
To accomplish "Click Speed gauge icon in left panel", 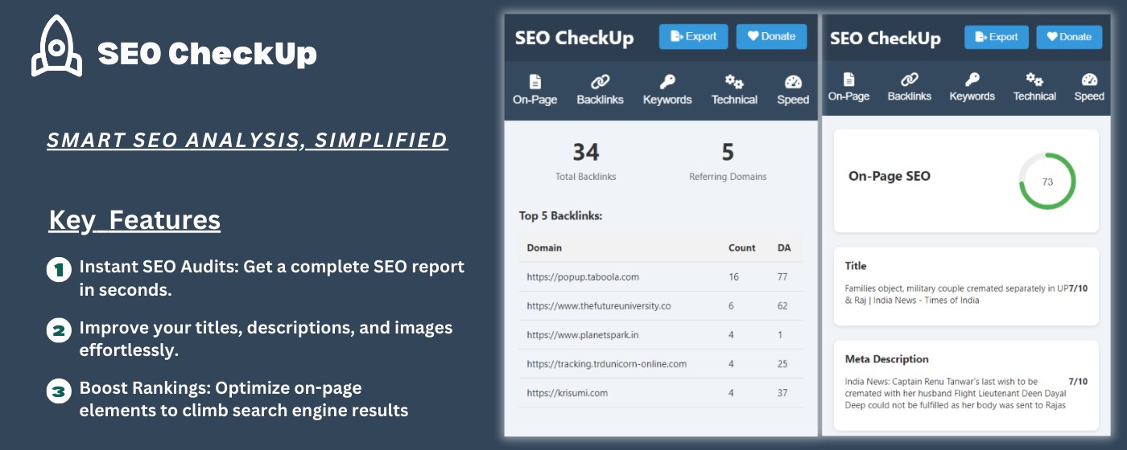I will coord(793,81).
